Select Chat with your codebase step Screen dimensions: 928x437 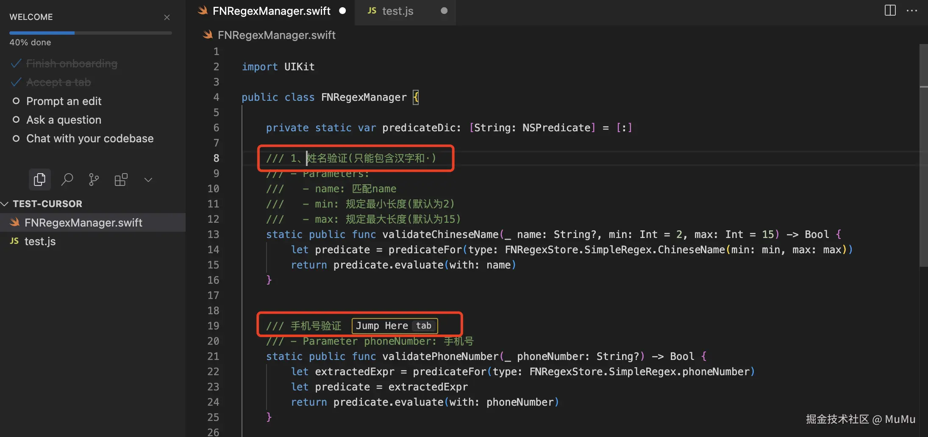pos(90,138)
